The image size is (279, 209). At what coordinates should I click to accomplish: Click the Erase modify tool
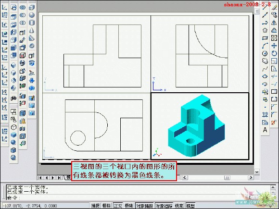click(274, 7)
